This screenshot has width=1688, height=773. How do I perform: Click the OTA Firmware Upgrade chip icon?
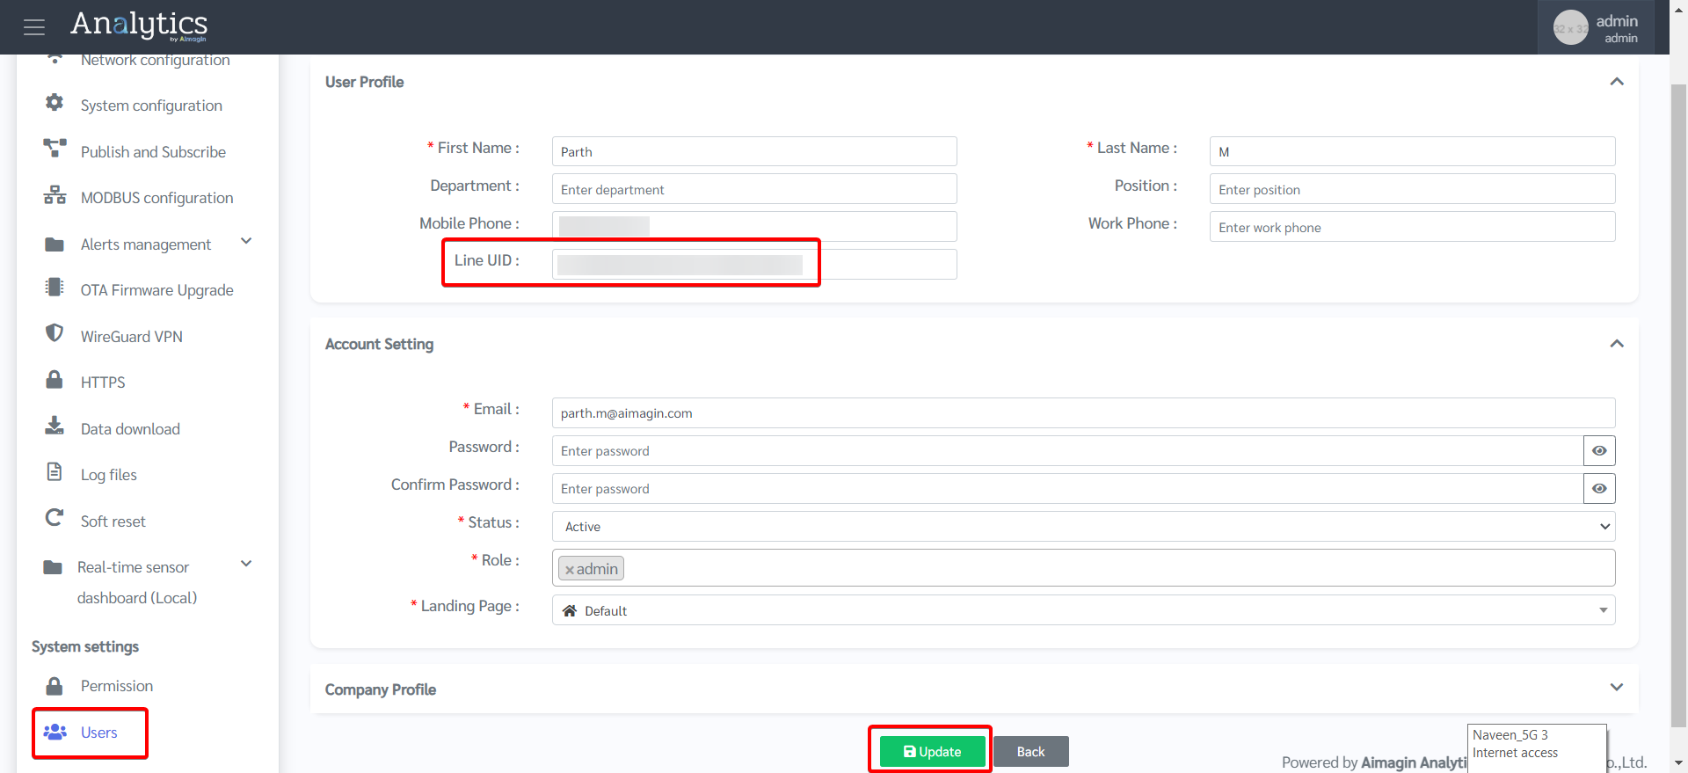(x=55, y=287)
